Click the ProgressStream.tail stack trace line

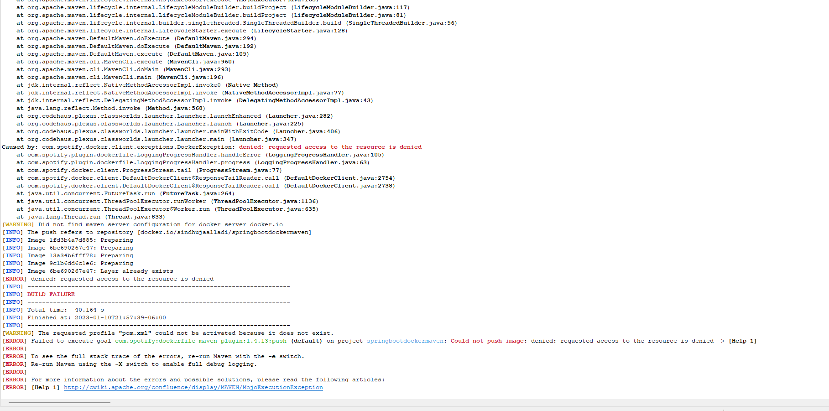tap(149, 170)
